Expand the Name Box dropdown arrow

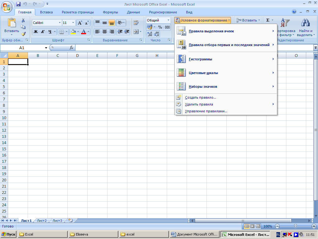46,48
